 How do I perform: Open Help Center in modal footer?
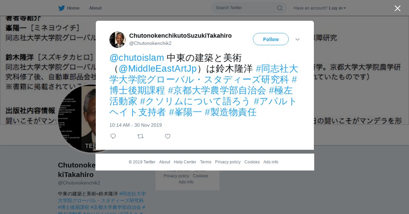coord(185,162)
